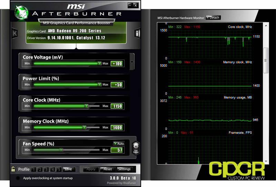Select profile slot 1

point(33,169)
